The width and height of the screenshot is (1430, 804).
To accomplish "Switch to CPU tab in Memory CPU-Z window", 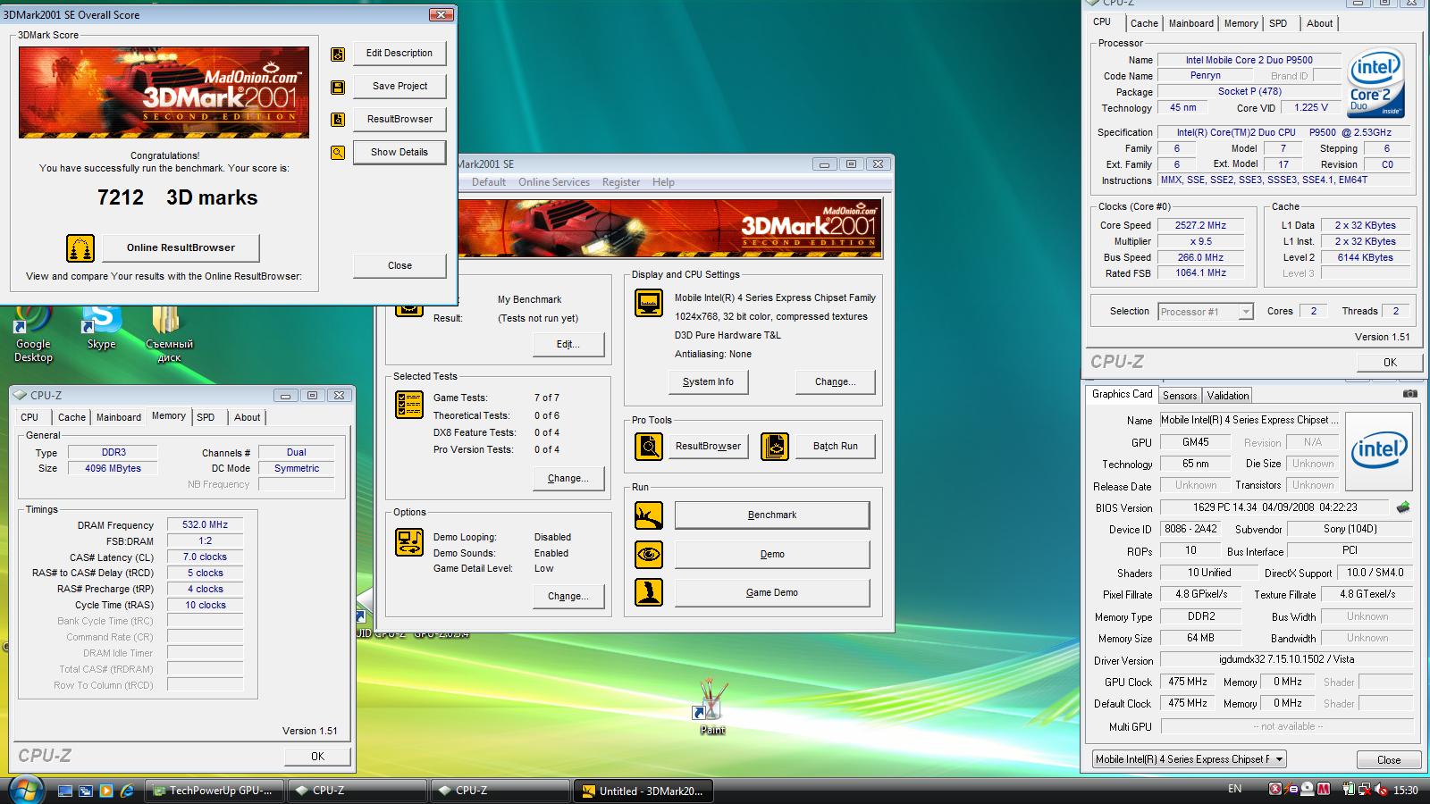I will point(29,417).
